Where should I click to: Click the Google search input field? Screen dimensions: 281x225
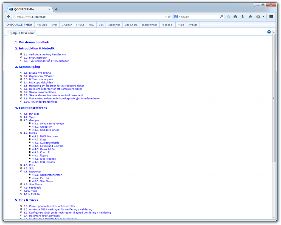click(x=200, y=17)
